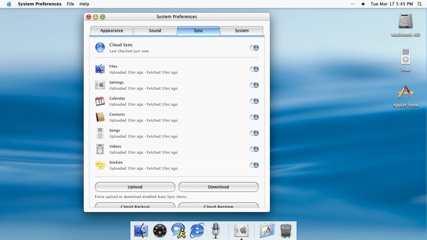
Task: Turn off Videos syncing
Action: [254, 149]
